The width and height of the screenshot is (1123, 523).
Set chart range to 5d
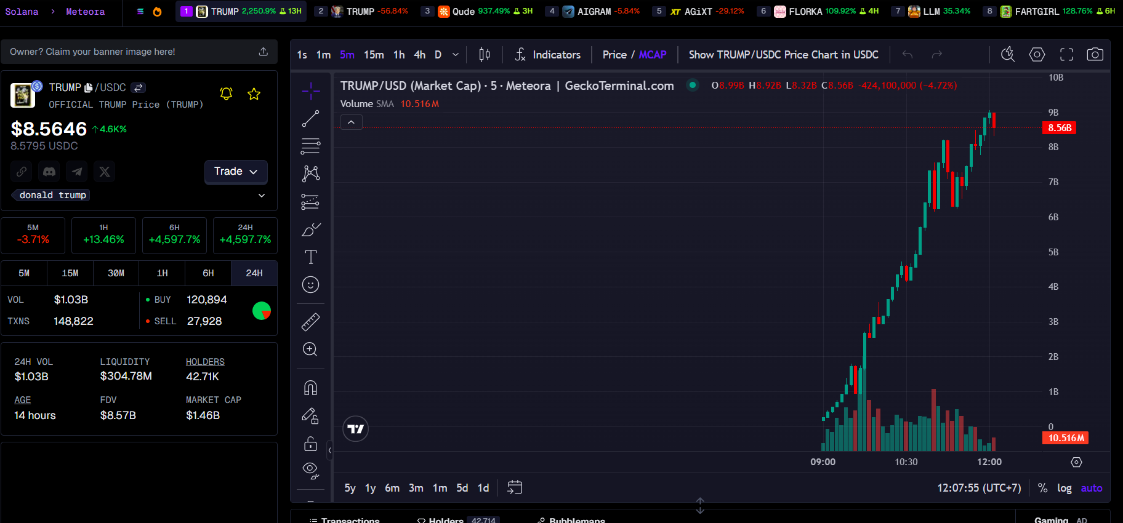462,488
